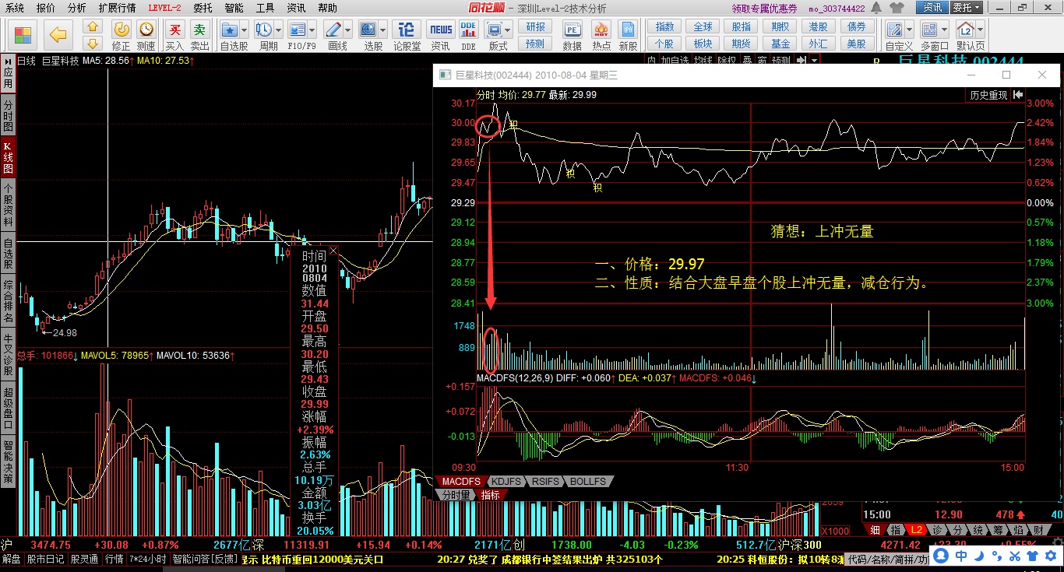The height and width of the screenshot is (572, 1064).
Task: Open the 修正 correction tool
Action: point(122,35)
